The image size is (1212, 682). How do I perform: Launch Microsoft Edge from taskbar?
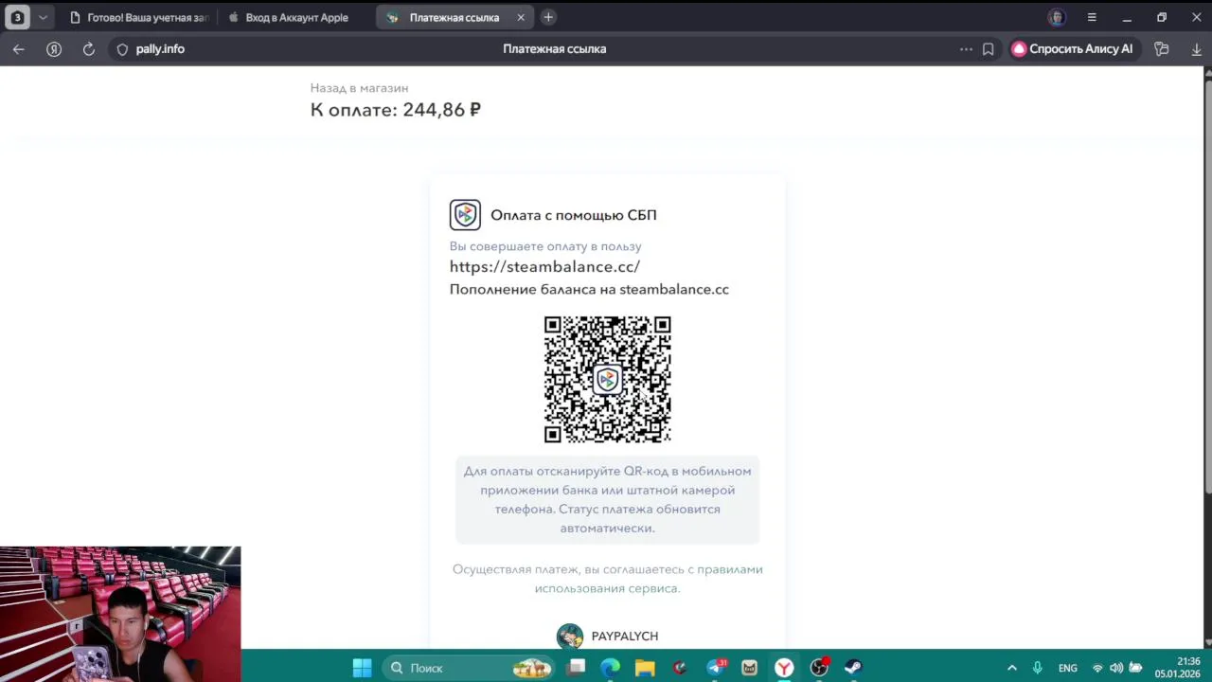[611, 668]
